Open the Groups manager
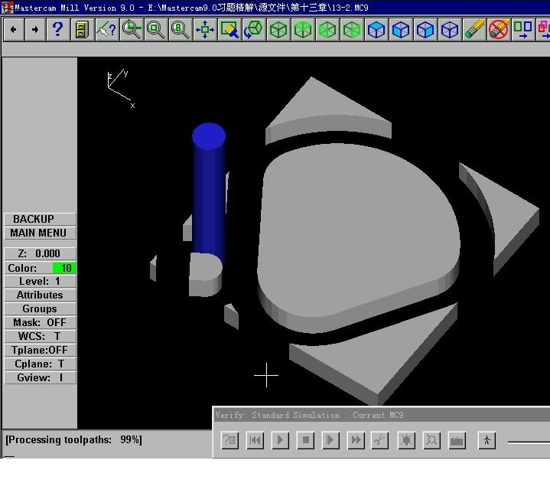 40,308
